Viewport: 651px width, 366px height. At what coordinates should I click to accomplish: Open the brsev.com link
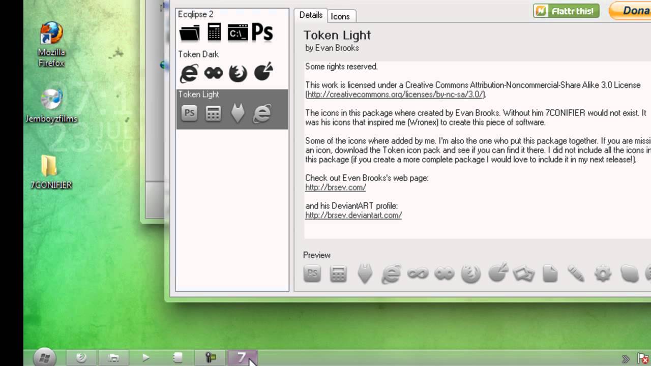click(336, 188)
